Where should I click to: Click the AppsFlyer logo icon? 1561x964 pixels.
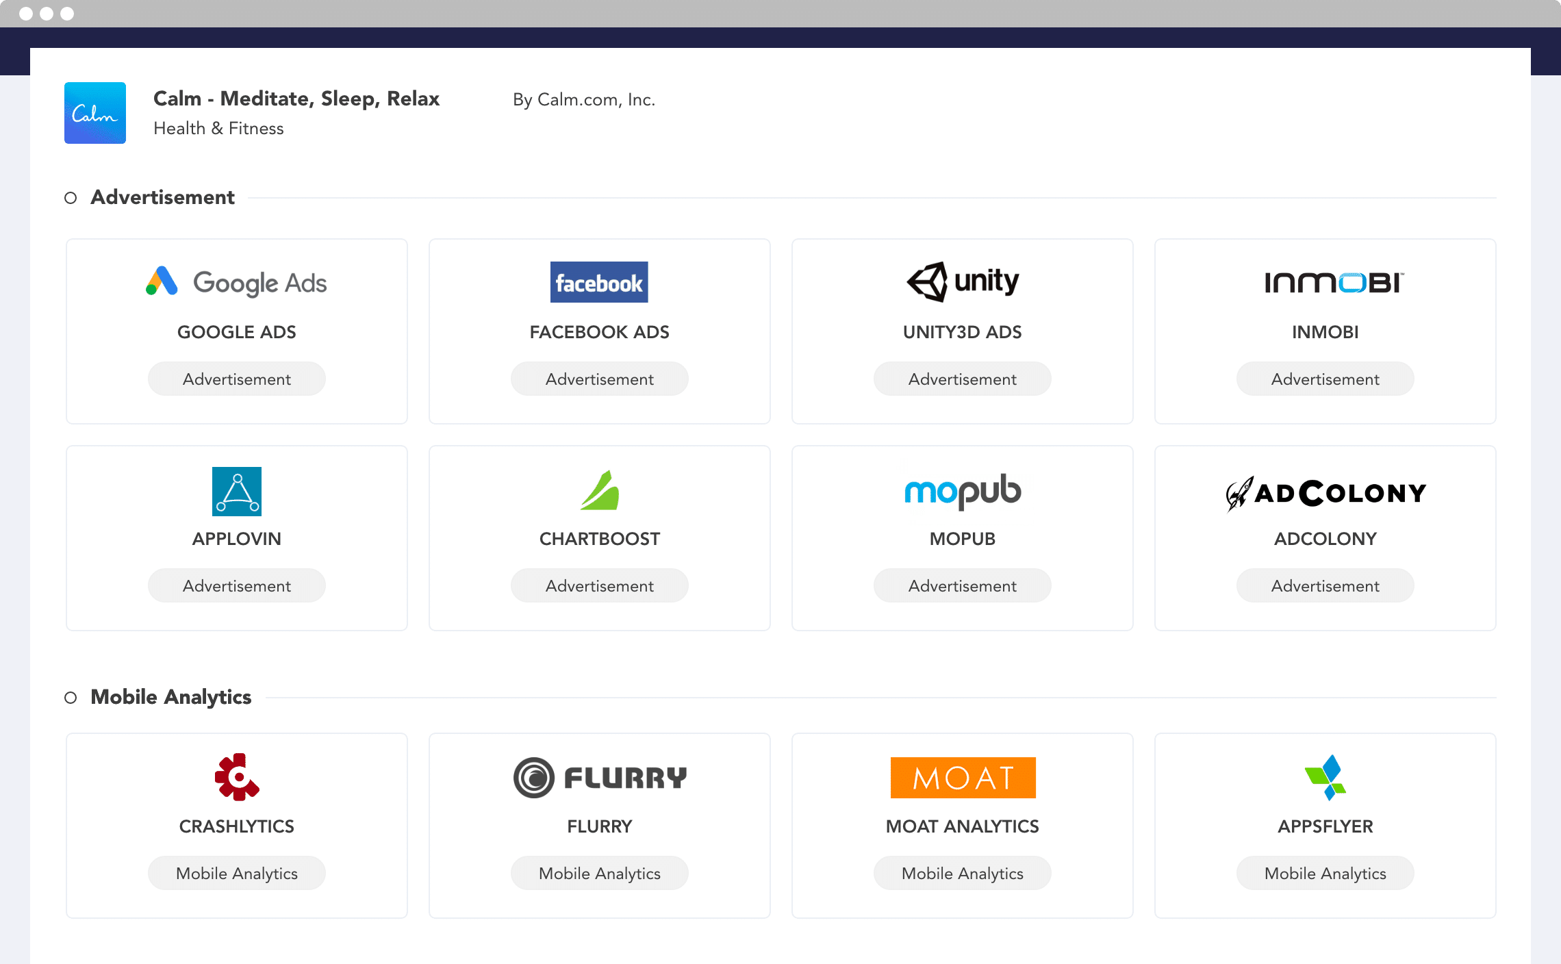tap(1325, 778)
